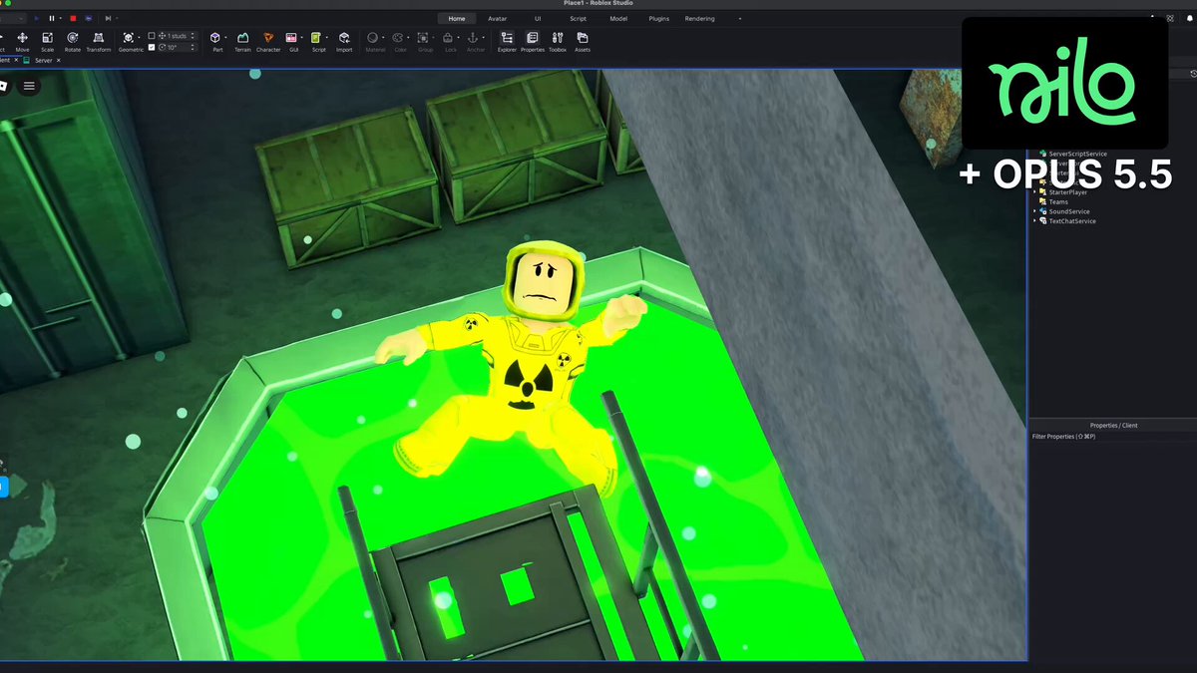This screenshot has width=1197, height=673.
Task: Click the step forward playback button
Action: [108, 18]
